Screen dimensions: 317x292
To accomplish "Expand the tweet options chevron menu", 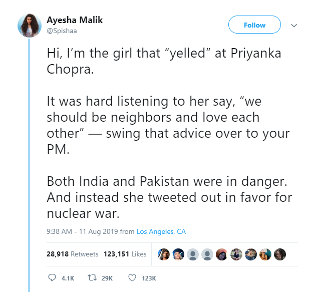I will coord(294,26).
